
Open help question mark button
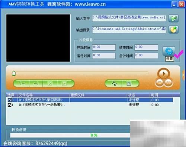pyautogui.click(x=129, y=84)
